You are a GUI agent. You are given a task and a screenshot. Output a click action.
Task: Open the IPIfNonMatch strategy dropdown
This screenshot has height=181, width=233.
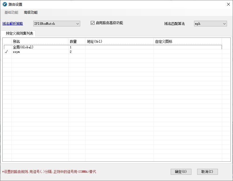57,24
